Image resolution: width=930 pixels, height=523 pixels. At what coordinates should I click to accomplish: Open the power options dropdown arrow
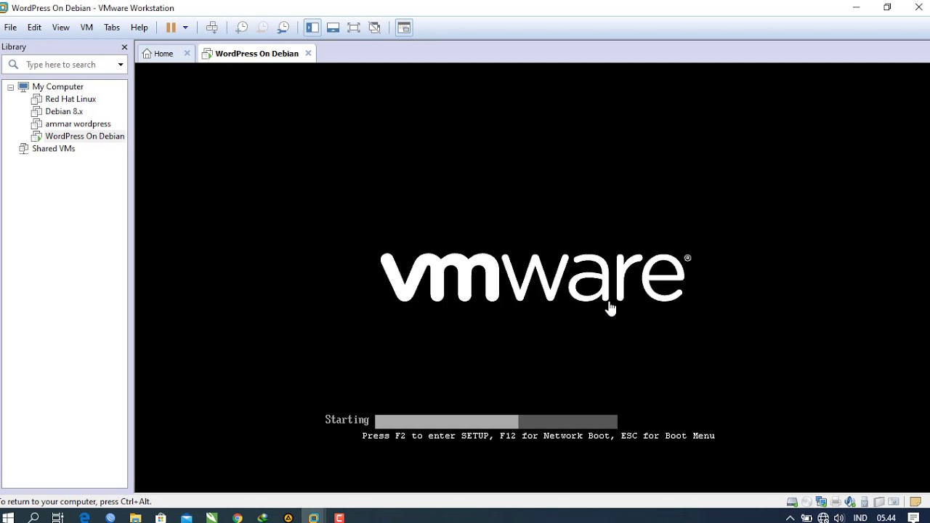coord(185,28)
